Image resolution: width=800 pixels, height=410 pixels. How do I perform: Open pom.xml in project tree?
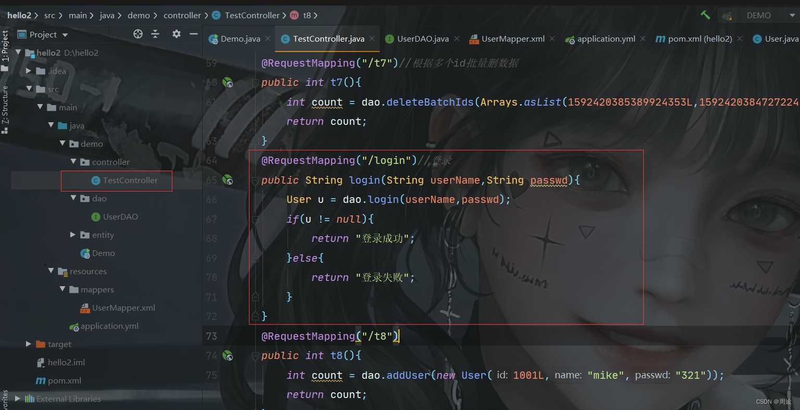(x=58, y=380)
